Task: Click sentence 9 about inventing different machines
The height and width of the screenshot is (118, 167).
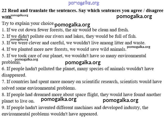Action: pyautogui.click(x=75, y=108)
